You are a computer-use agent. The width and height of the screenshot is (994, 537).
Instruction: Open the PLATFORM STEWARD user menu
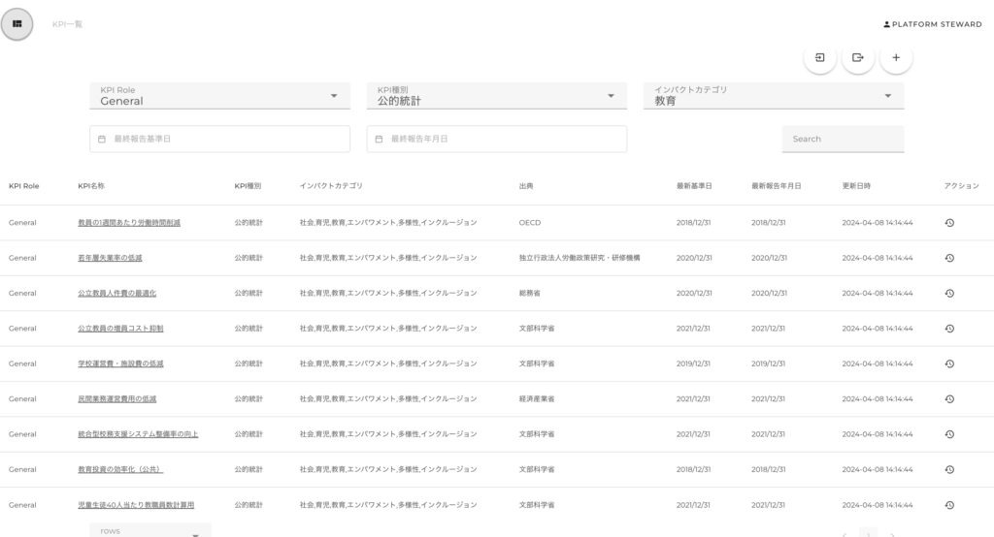coord(932,24)
